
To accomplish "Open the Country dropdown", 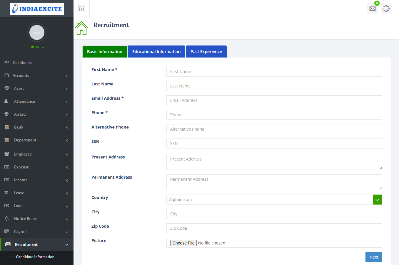I will tap(377, 200).
